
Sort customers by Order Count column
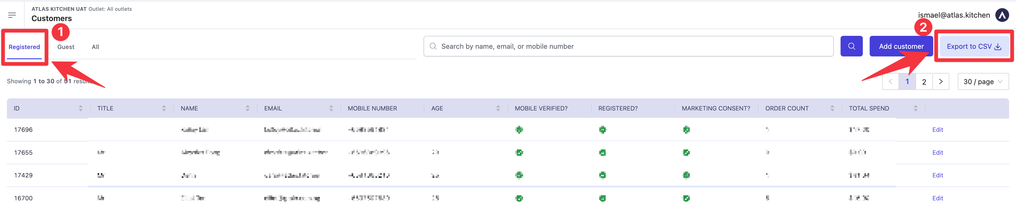click(832, 109)
